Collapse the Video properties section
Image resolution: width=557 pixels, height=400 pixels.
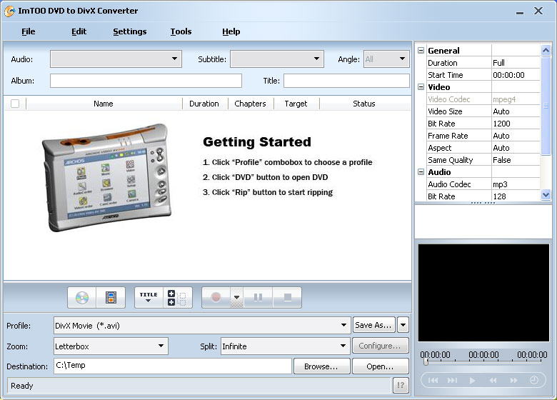(421, 87)
